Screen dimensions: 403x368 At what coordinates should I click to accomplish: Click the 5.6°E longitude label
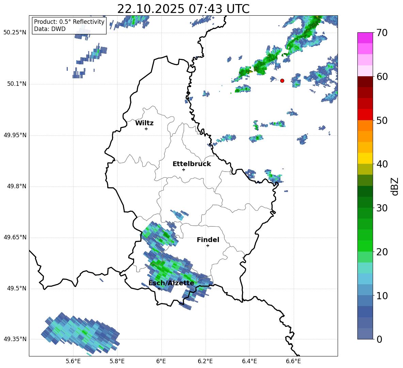[73, 361]
